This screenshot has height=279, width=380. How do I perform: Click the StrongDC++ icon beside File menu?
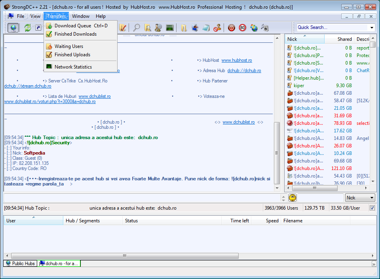click(x=10, y=16)
